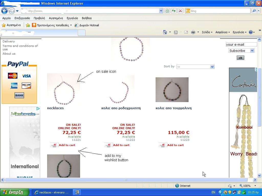Open the green necklace thumbnail at bottom
This screenshot has height=196, width=262.
coord(63,166)
